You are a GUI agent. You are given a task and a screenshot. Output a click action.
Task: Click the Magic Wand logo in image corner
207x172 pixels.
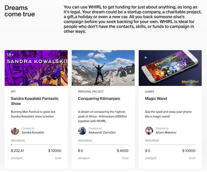click(x=190, y=82)
